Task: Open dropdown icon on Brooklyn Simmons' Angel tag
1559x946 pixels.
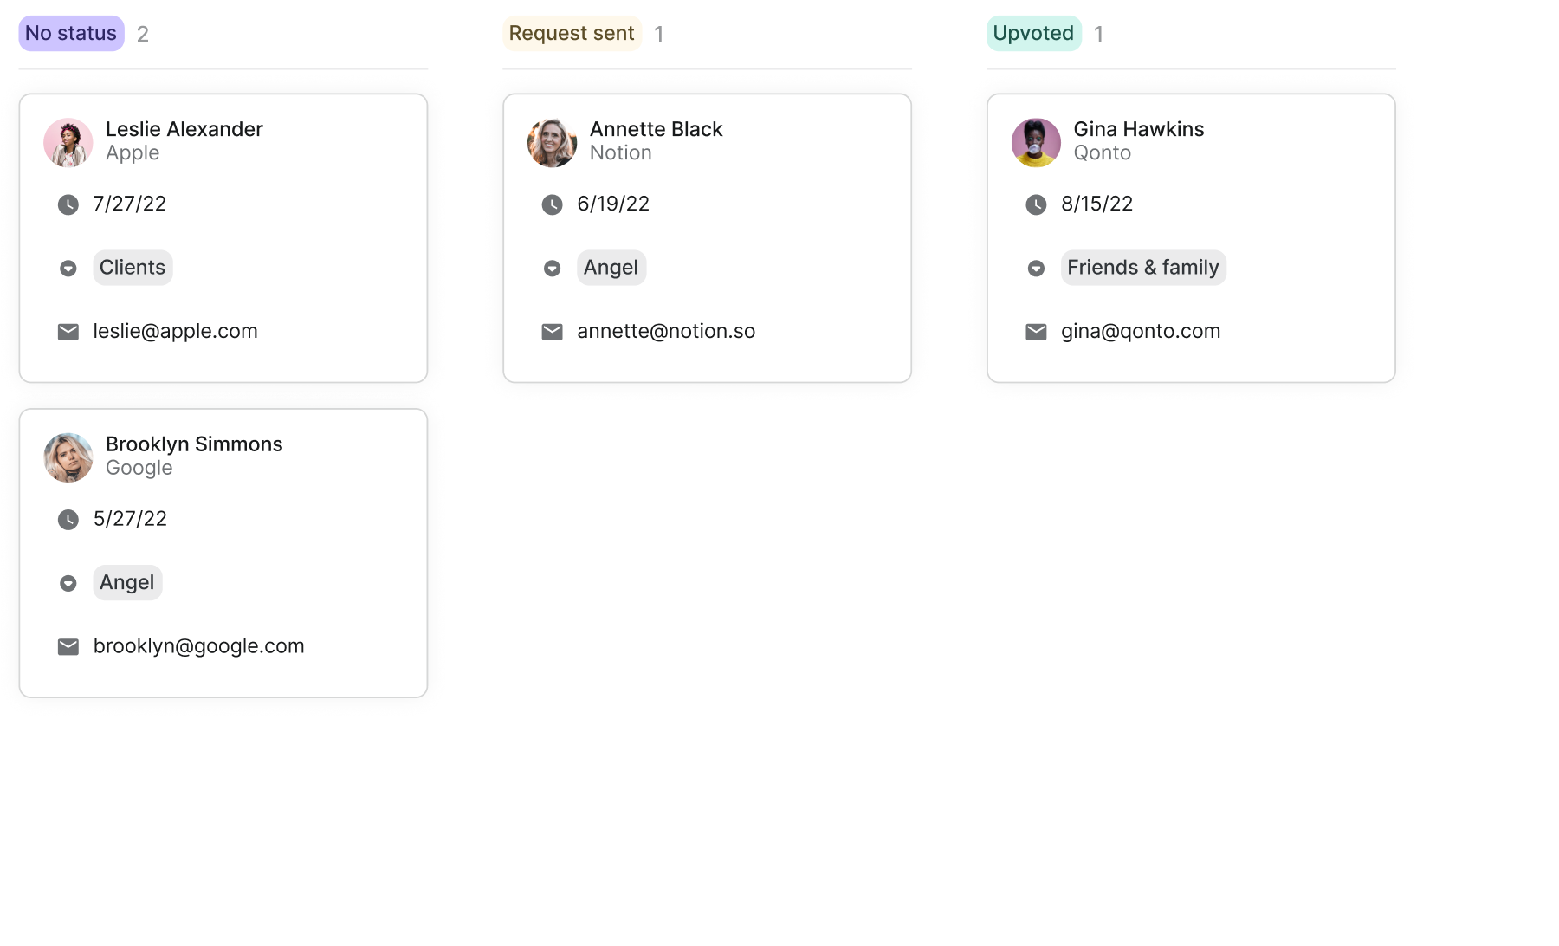Action: click(x=68, y=584)
